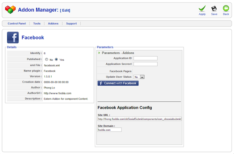Select the Published No radio button
This screenshot has width=234, height=154.
click(46, 60)
